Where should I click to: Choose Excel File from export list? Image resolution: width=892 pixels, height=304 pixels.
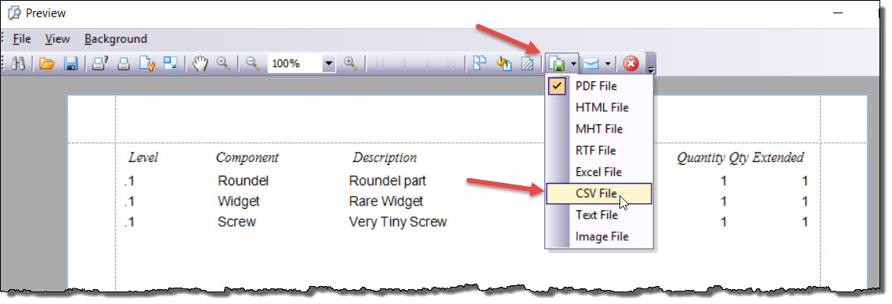599,172
